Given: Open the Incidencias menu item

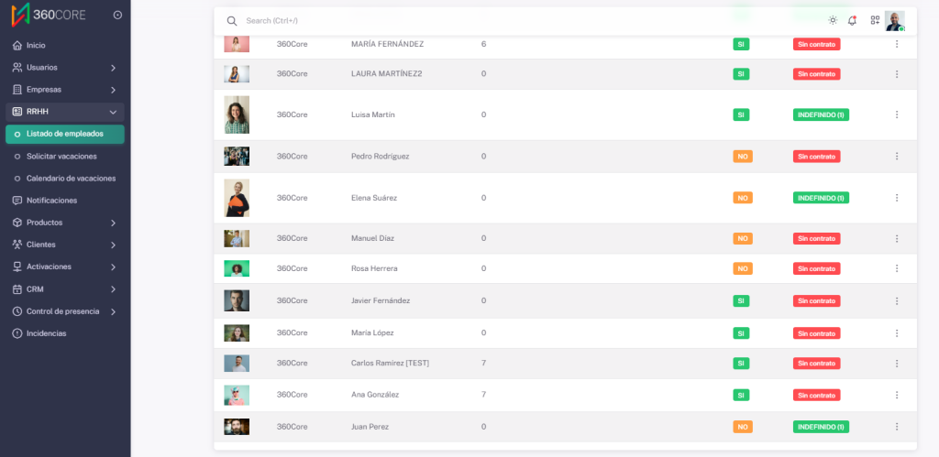Looking at the screenshot, I should [x=46, y=333].
